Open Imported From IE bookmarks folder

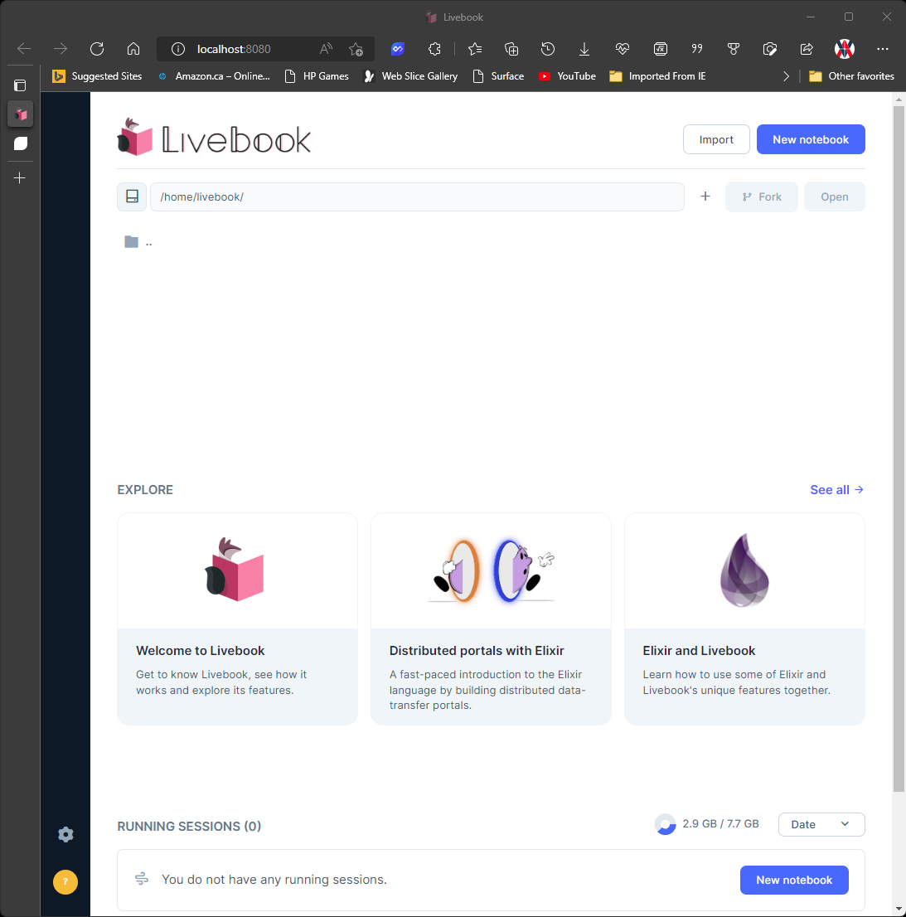tap(657, 76)
